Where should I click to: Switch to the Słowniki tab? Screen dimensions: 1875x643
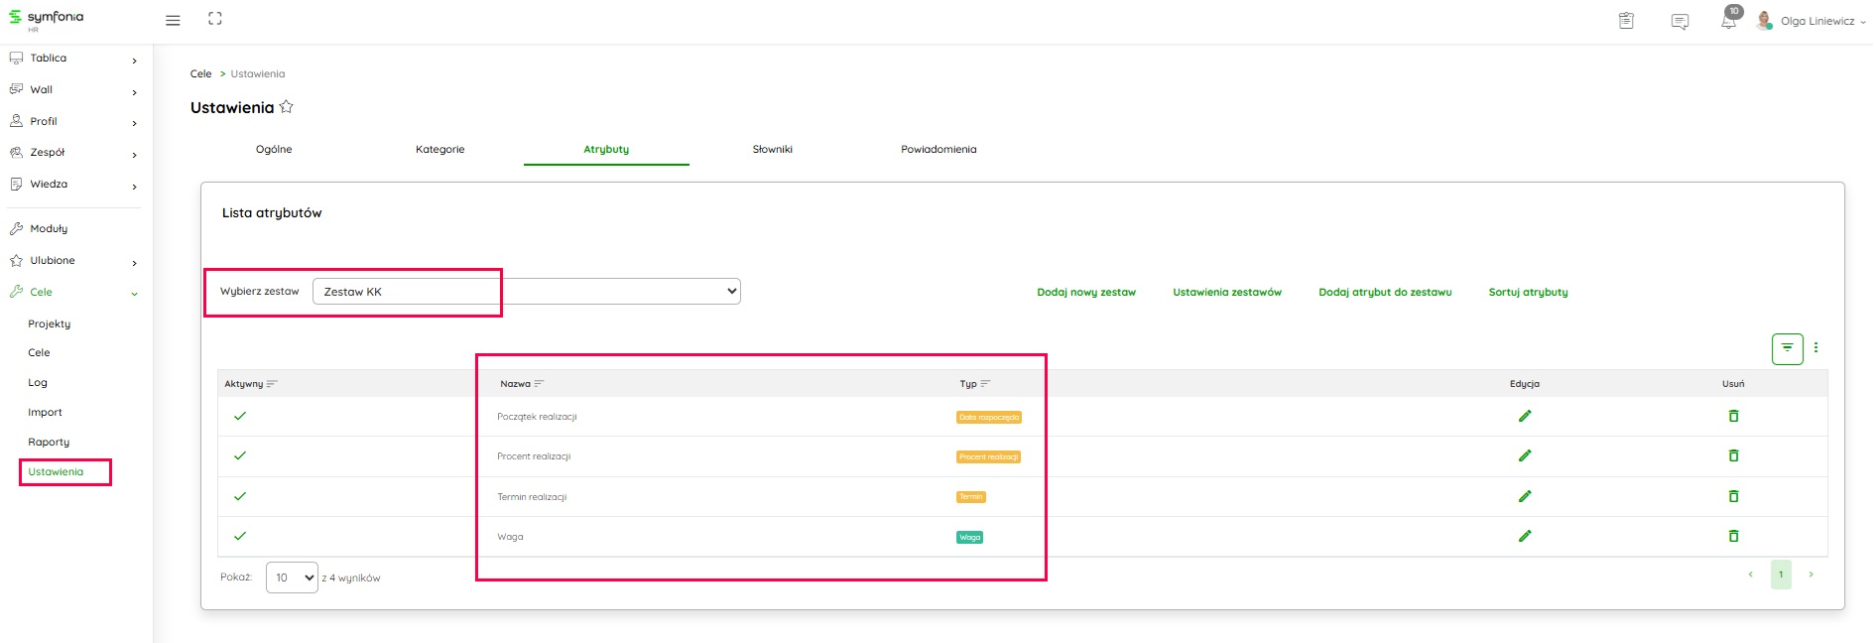[772, 149]
